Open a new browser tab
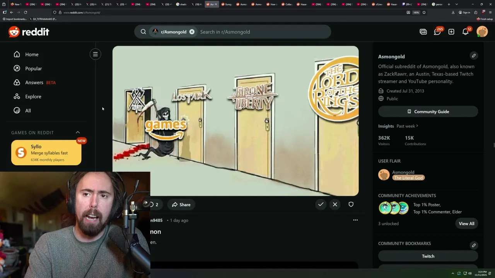The width and height of the screenshot is (495, 278). (x=449, y=4)
